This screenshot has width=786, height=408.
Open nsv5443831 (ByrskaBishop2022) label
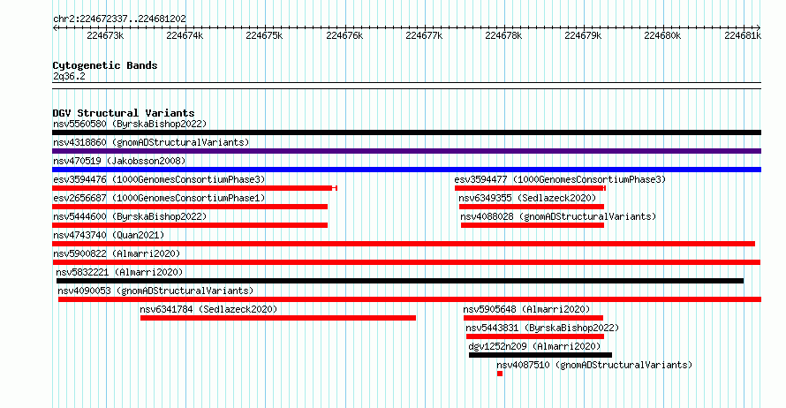[x=542, y=328]
